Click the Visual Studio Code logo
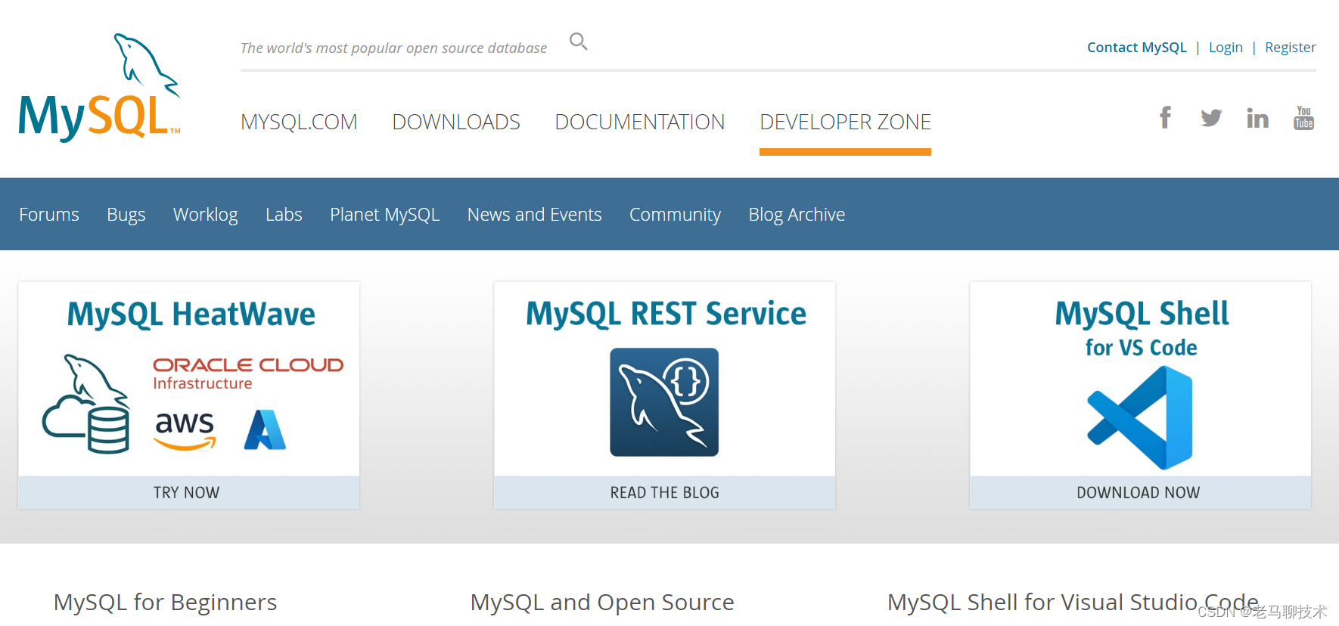The width and height of the screenshot is (1339, 626). point(1140,417)
